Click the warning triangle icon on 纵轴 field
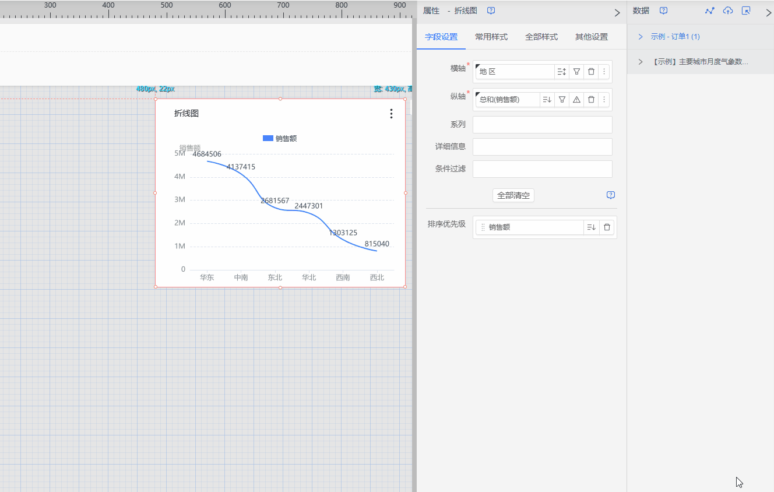The width and height of the screenshot is (774, 492). coord(576,100)
